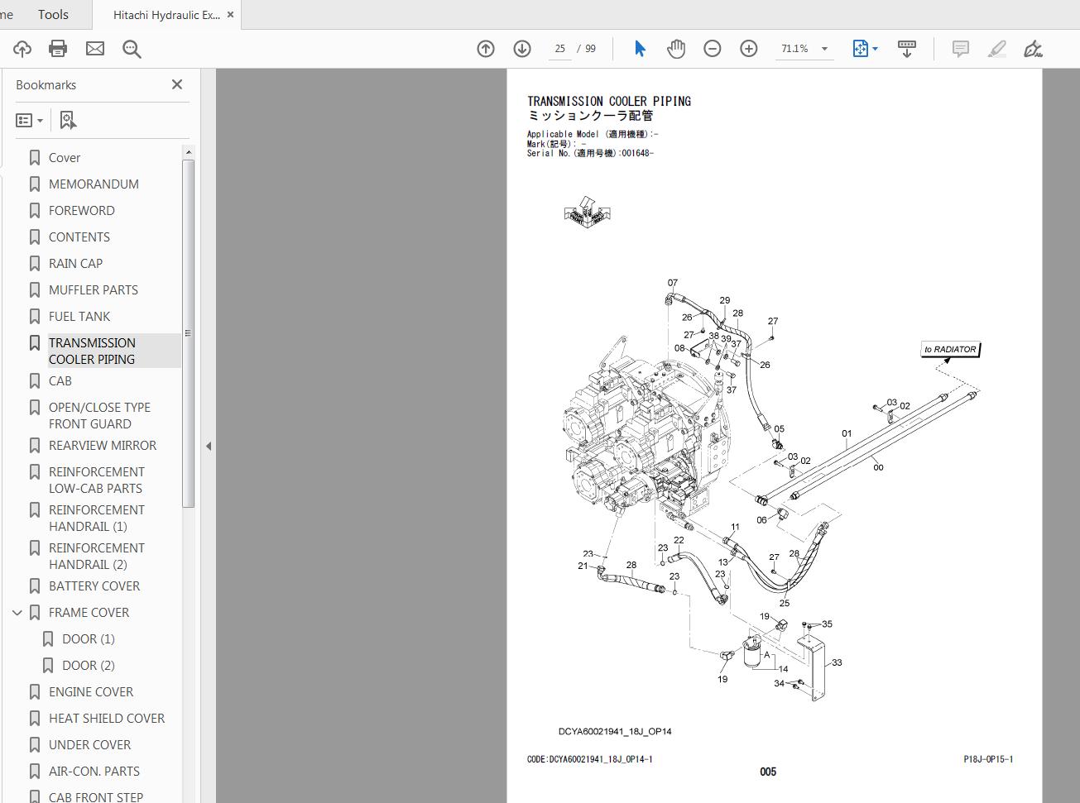Click the 'to RADIATOR' label in diagram
The height and width of the screenshot is (803, 1080).
tap(951, 349)
